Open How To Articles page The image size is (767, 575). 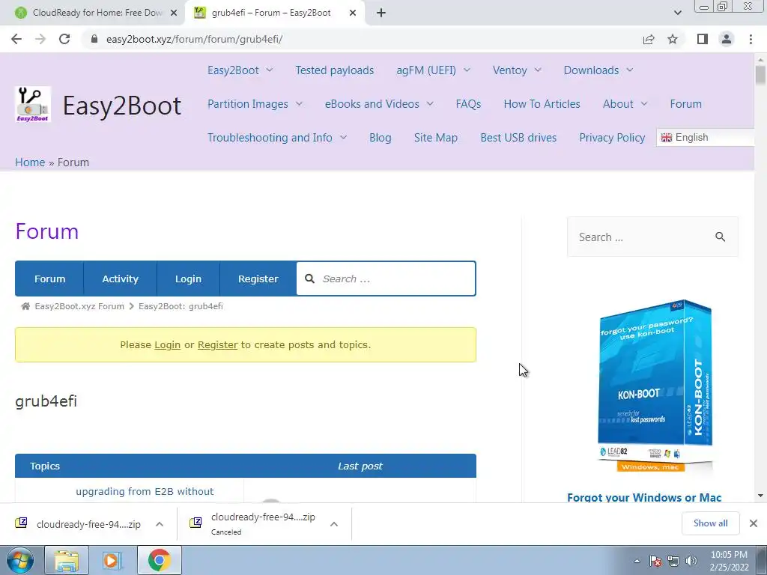click(542, 103)
